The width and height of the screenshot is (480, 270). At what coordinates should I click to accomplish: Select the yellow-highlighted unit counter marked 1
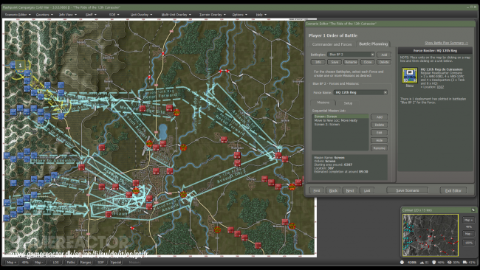coord(20,66)
